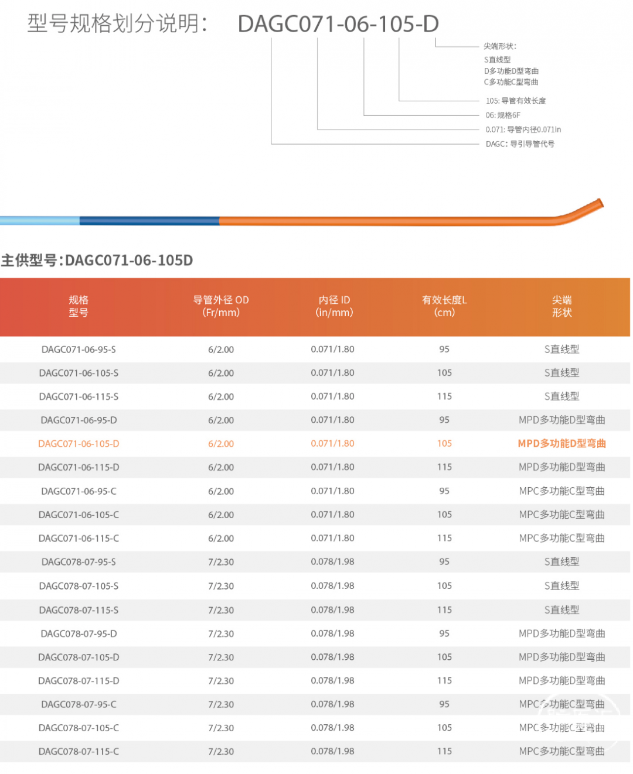Select the model cell DAGC078-07-95-C
Screen dimensions: 633x774
click(79, 704)
